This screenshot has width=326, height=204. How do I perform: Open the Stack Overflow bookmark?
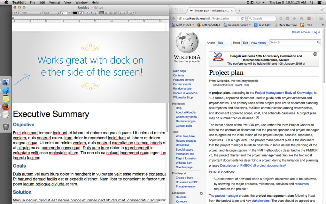tap(285, 25)
